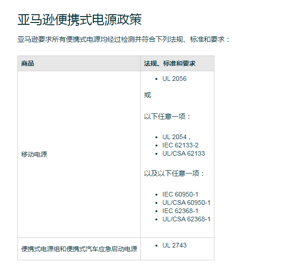Click the word 或 in standards cell
This screenshot has height=264, width=299.
pyautogui.click(x=147, y=95)
